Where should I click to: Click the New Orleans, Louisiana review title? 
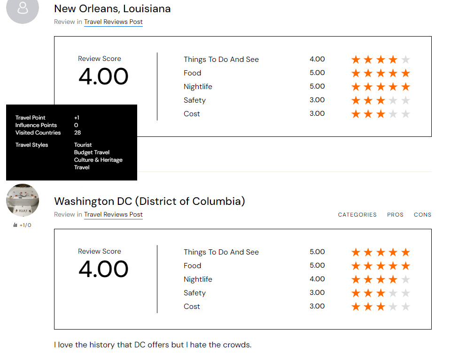click(x=112, y=8)
